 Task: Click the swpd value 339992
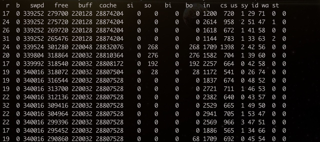(x=33, y=64)
